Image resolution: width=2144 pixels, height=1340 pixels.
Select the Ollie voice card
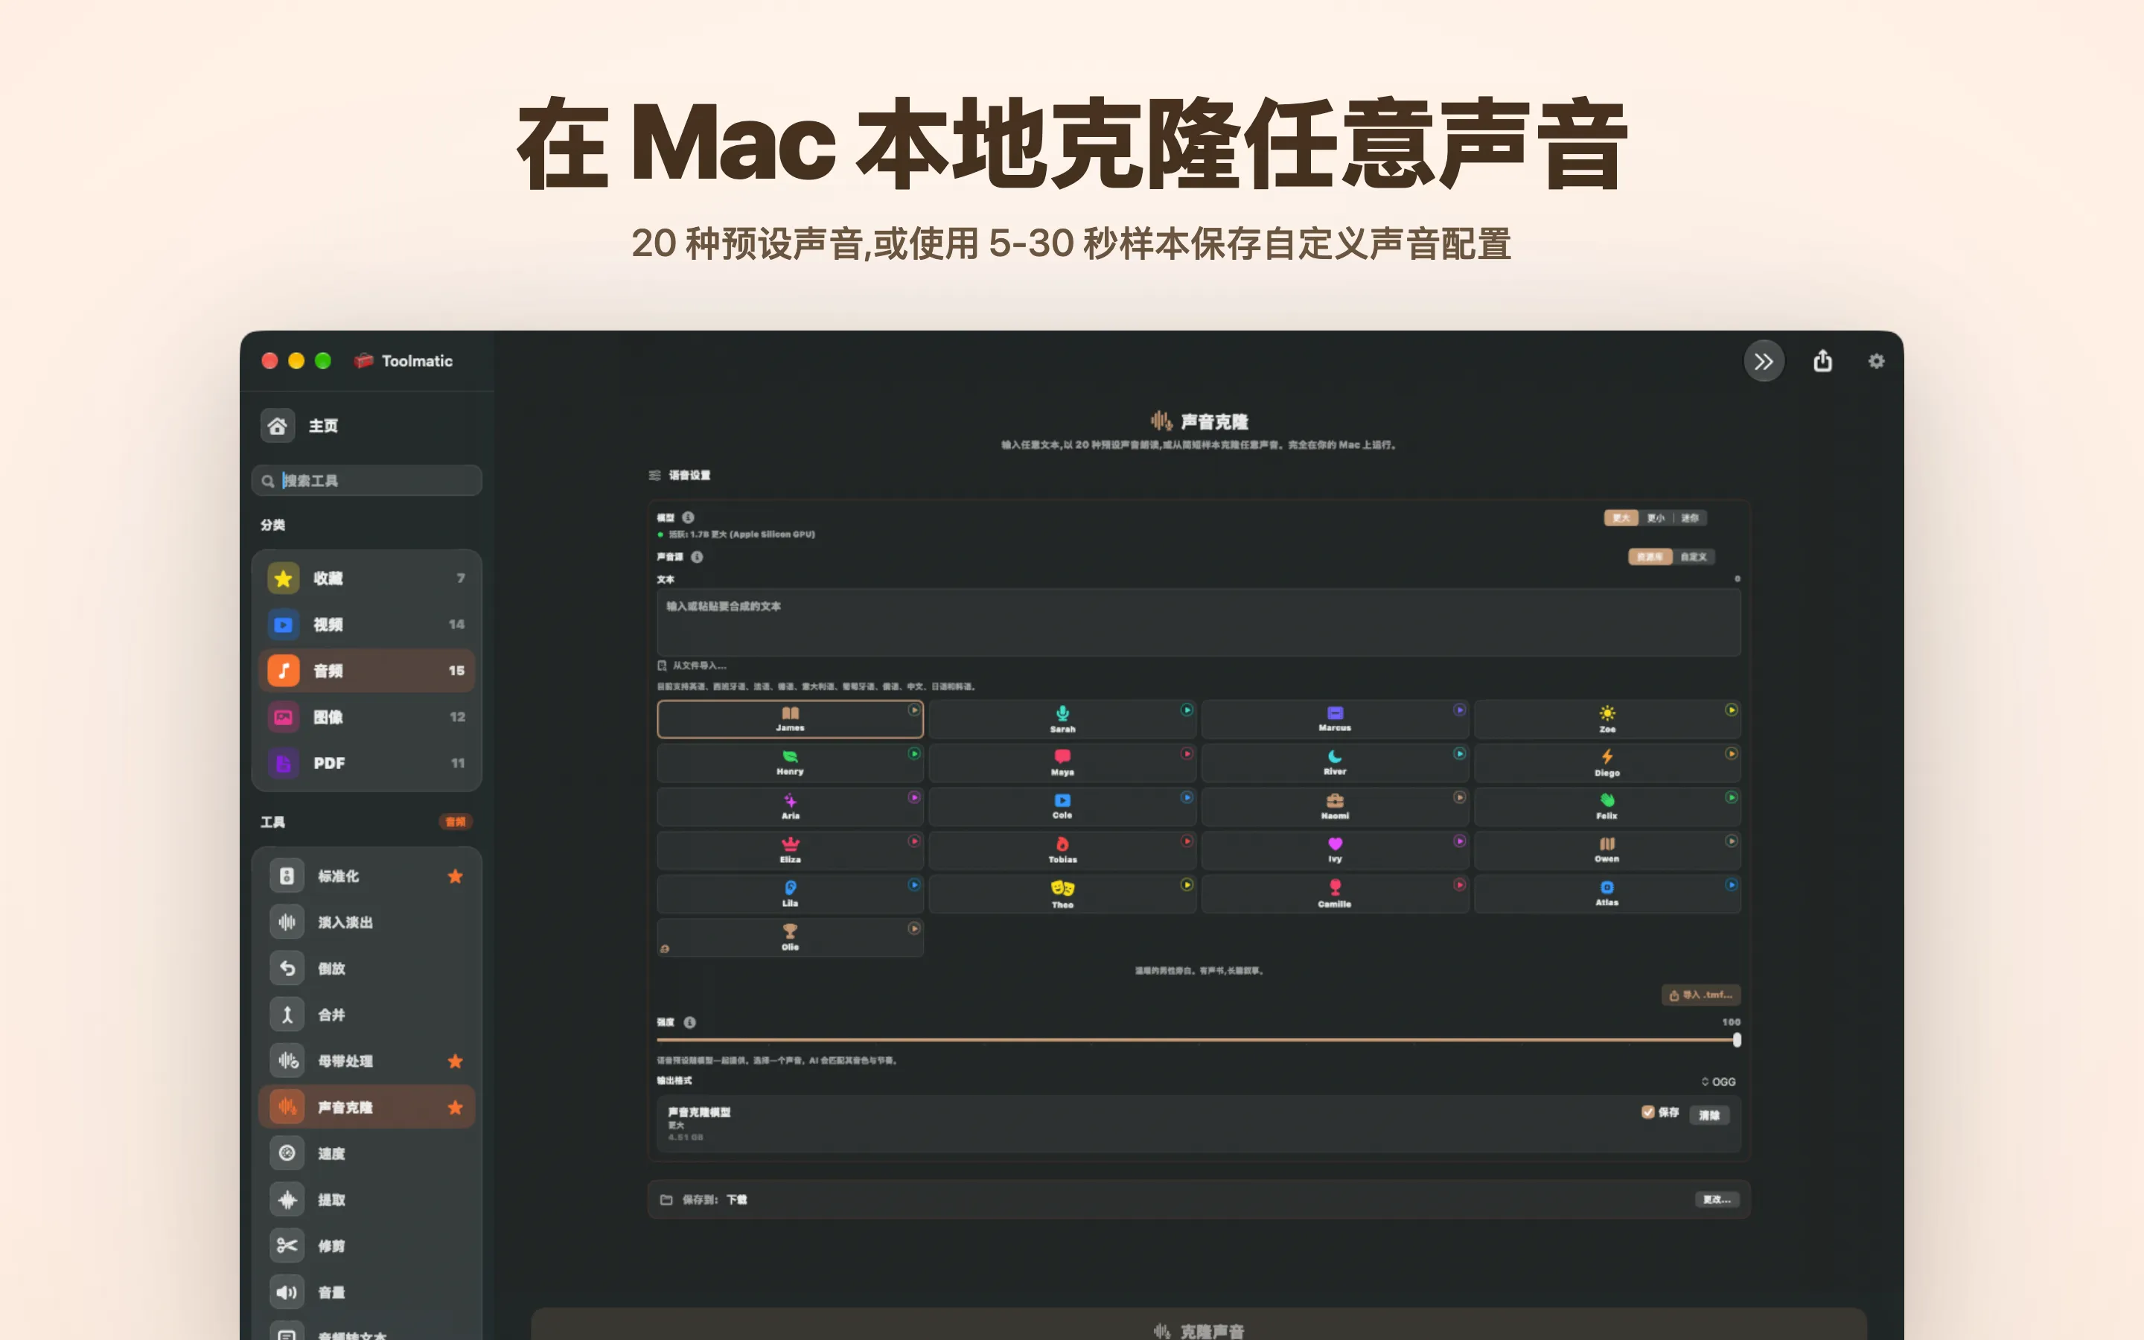[x=789, y=937]
